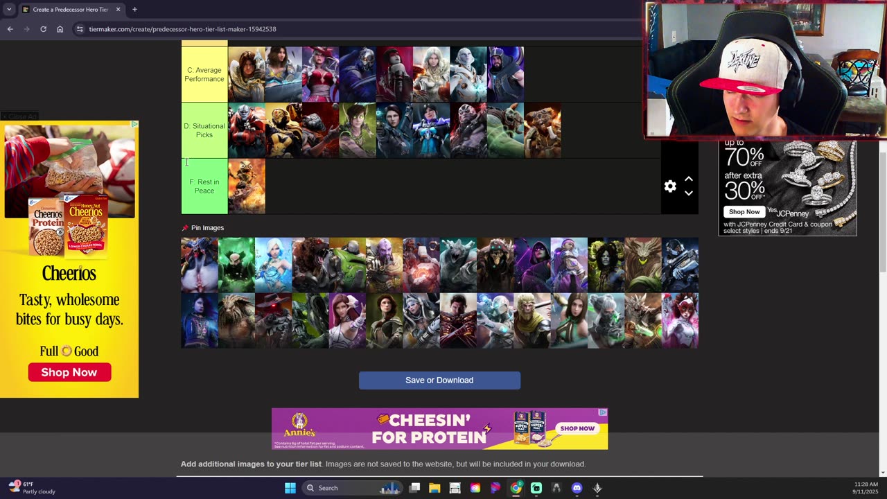The height and width of the screenshot is (499, 887).
Task: Move the F tier row up
Action: (689, 179)
